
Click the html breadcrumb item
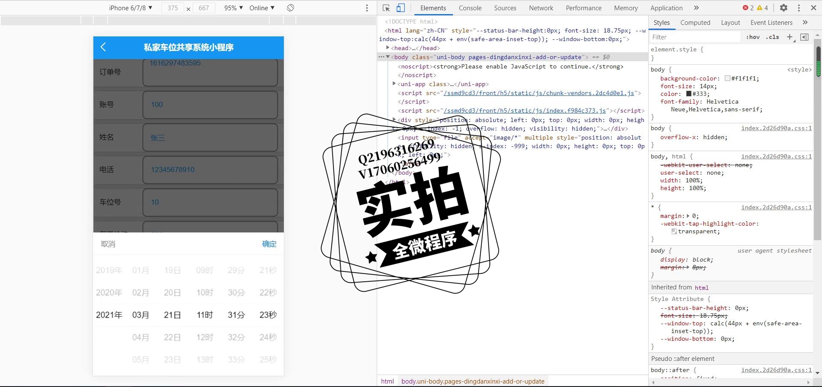387,381
